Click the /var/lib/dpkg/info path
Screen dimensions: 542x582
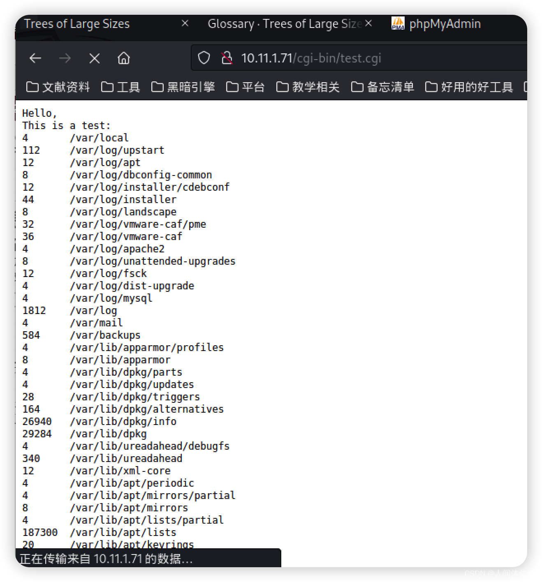(123, 421)
